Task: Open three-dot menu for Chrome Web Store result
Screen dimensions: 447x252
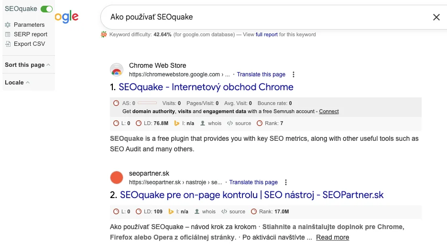Action: (x=294, y=74)
